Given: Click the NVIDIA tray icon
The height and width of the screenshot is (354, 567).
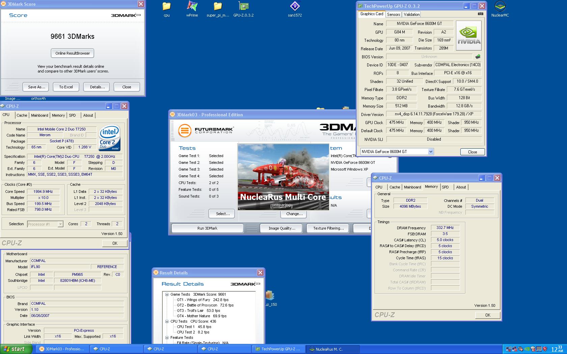Looking at the screenshot, I should (527, 349).
